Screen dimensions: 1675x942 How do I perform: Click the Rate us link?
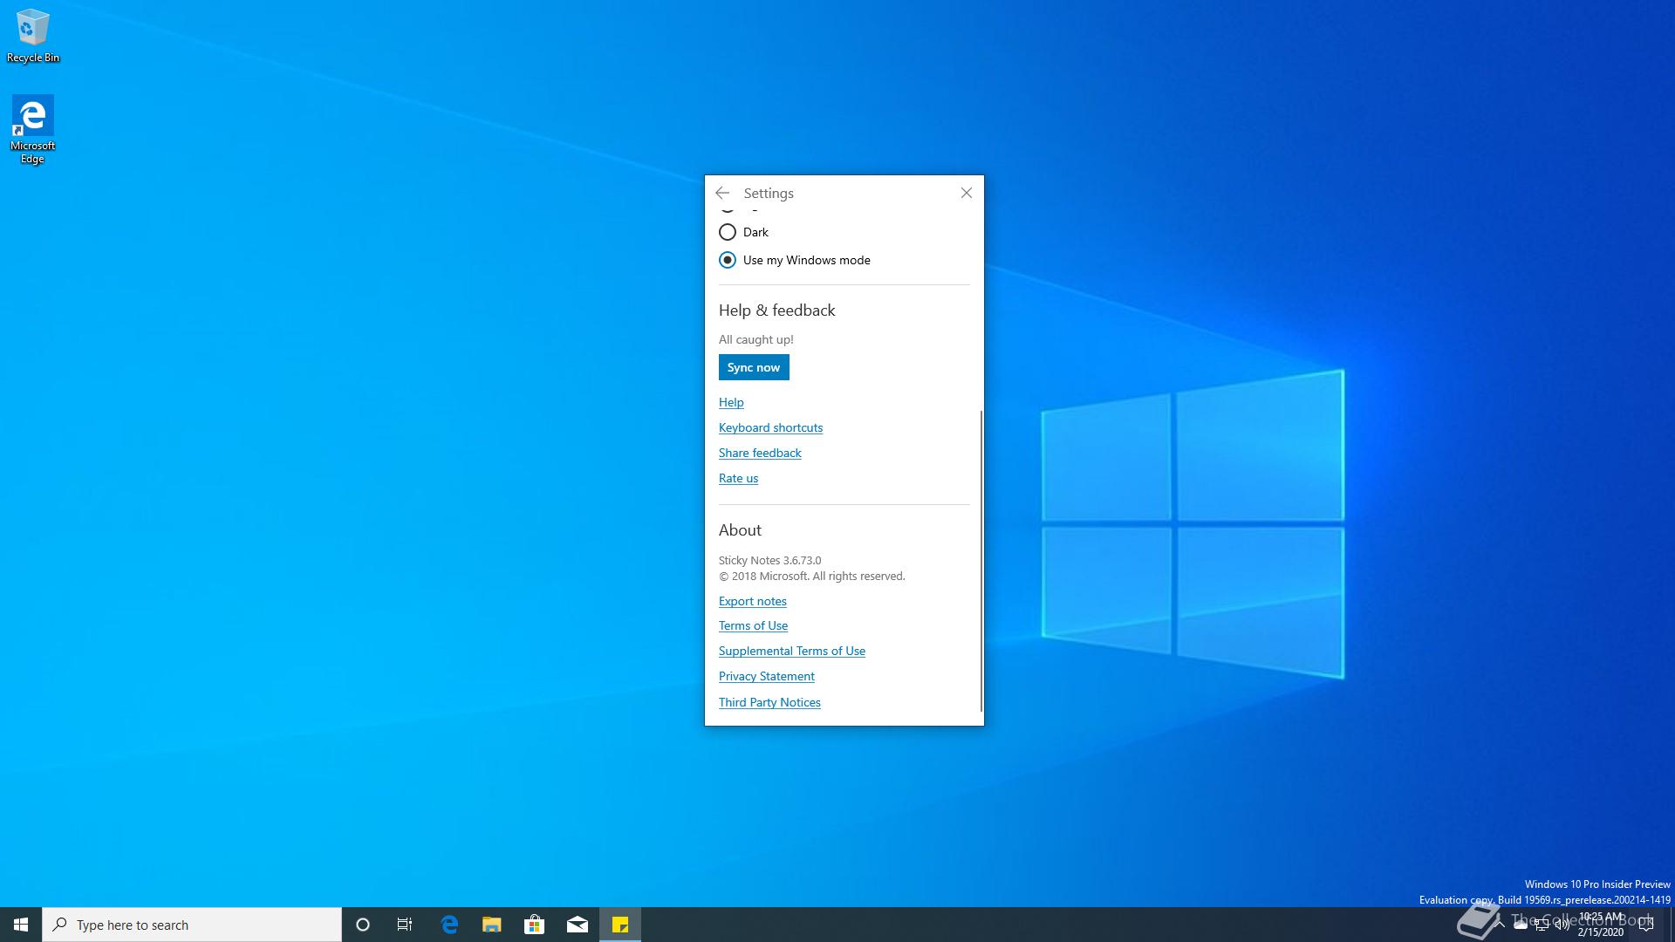pos(738,478)
